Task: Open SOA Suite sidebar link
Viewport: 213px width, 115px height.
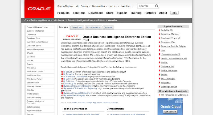Action: click(31, 57)
